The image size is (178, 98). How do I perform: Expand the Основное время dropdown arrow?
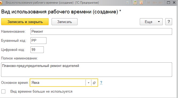88,83
